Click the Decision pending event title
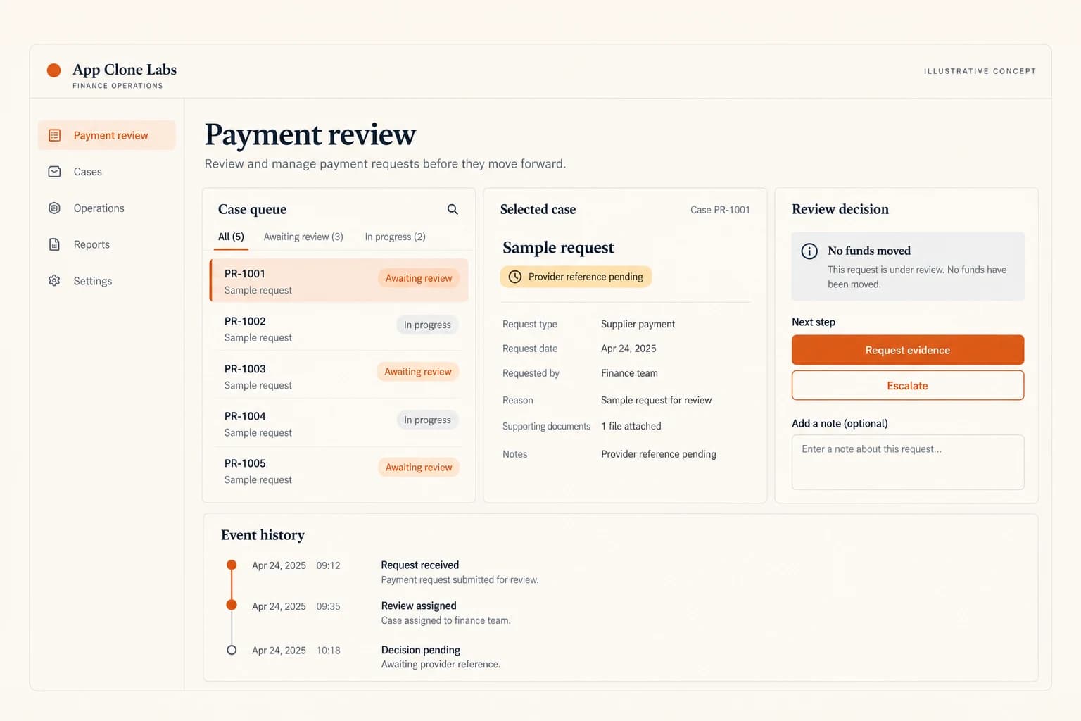This screenshot has height=721, width=1081. 420,650
